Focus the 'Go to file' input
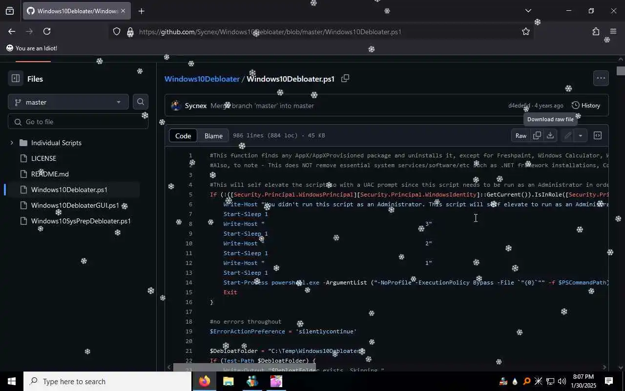This screenshot has height=391, width=625. pos(78,122)
